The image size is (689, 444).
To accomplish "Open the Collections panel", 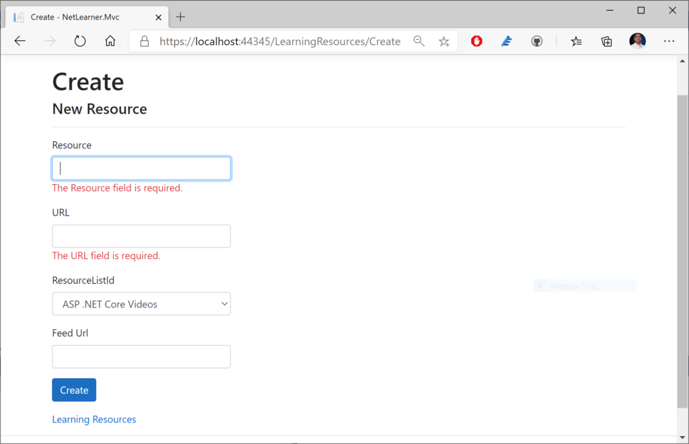I will (x=606, y=41).
